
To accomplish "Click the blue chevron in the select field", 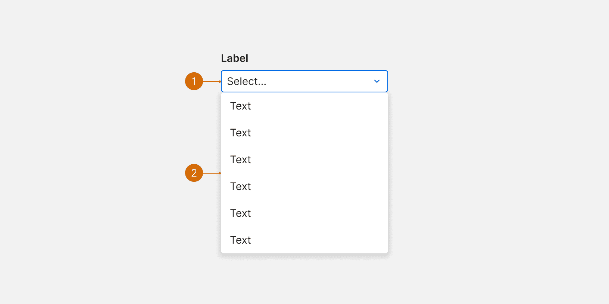I will coord(377,81).
